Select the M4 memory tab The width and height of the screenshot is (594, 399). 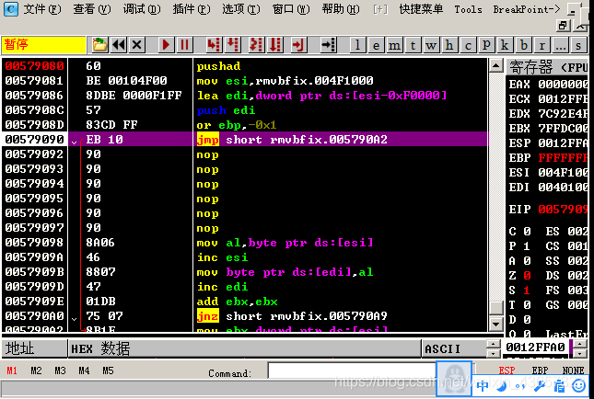[84, 370]
